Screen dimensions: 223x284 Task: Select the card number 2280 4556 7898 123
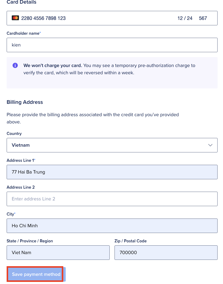pyautogui.click(x=43, y=18)
